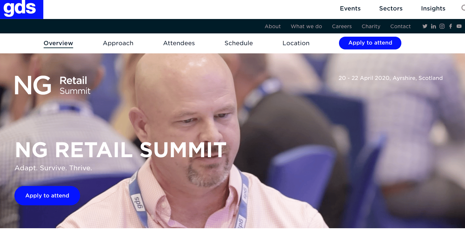Switch to the Approach tab
Screen dimensions: 465x240
coord(118,43)
